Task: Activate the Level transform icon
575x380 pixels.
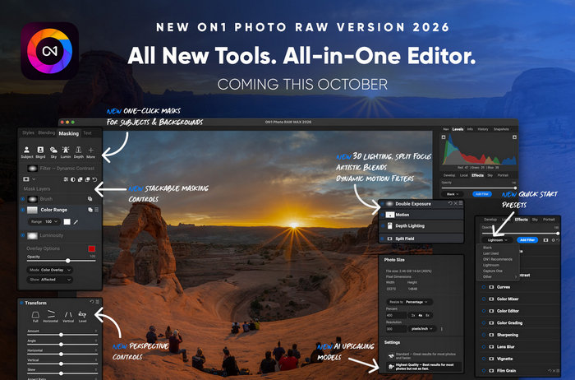Action: point(82,315)
